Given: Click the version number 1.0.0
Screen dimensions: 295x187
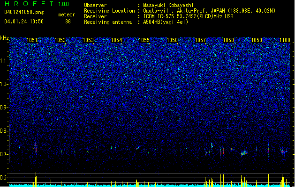Looking at the screenshot, I should click(x=64, y=4).
